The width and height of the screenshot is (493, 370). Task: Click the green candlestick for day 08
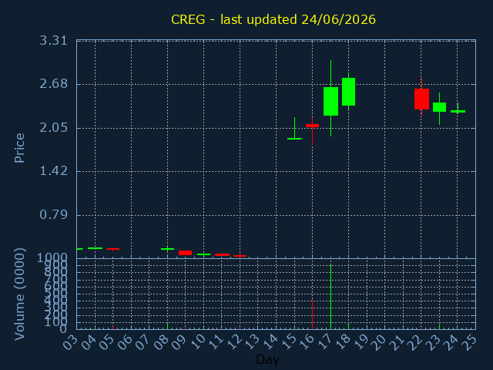tap(167, 249)
